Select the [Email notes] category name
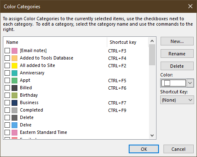 pyautogui.click(x=33, y=50)
